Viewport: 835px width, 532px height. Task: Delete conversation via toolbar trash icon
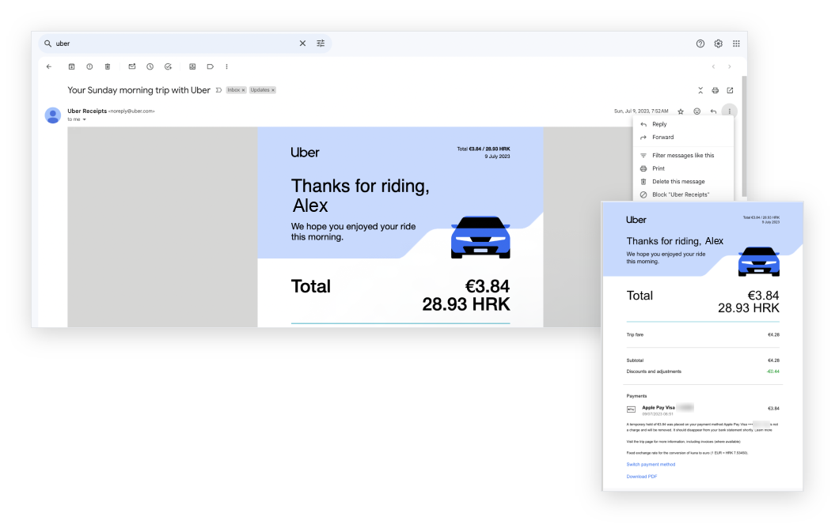(108, 66)
